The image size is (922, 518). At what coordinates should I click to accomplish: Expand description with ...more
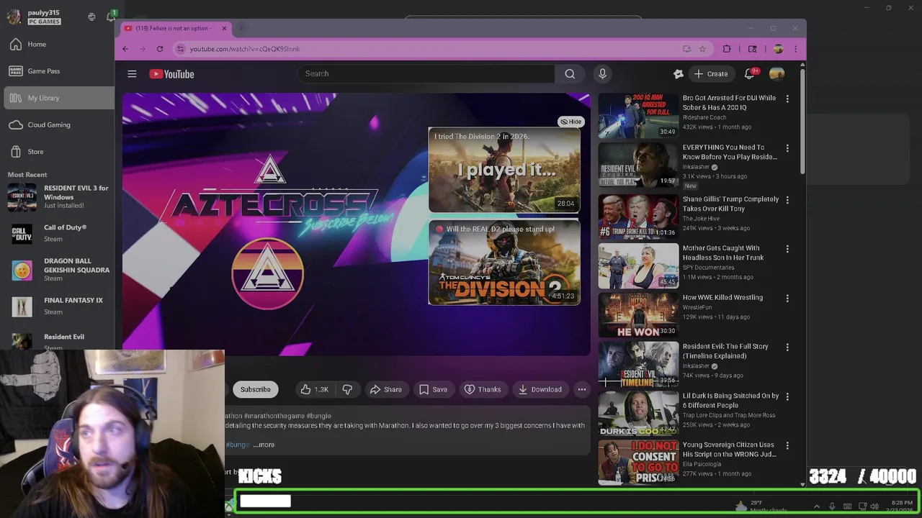[264, 445]
